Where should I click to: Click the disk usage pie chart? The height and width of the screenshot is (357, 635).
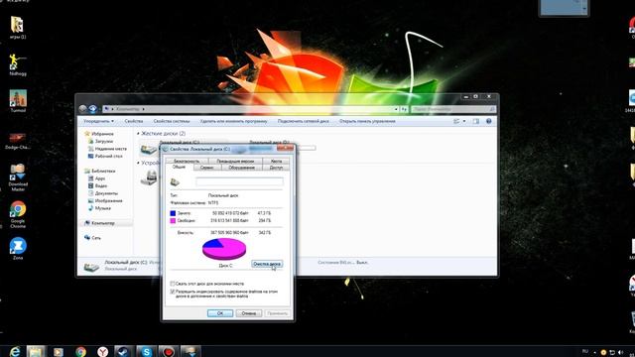click(224, 249)
